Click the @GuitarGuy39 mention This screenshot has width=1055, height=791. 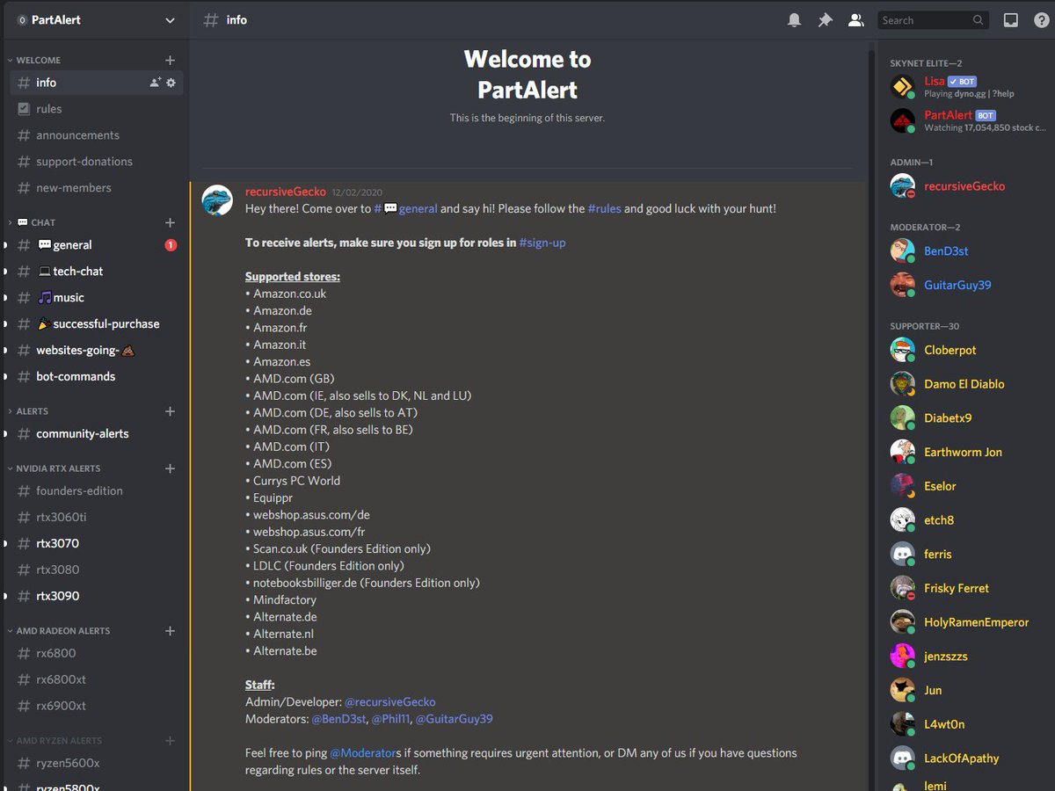coord(454,719)
